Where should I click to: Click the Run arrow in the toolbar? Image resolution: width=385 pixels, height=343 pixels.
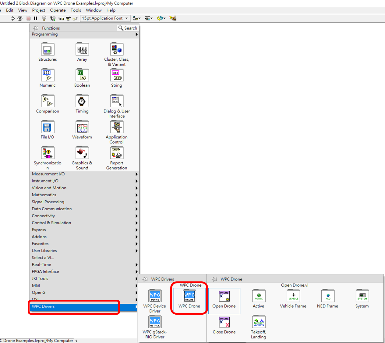coord(12,18)
